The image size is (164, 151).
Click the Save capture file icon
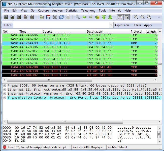pyautogui.click(x=48, y=17)
